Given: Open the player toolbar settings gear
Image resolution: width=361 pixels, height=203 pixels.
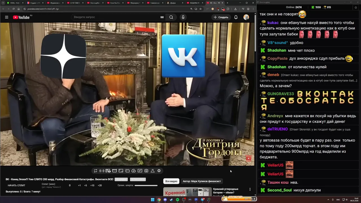Looking at the screenshot, I should coord(159,171).
